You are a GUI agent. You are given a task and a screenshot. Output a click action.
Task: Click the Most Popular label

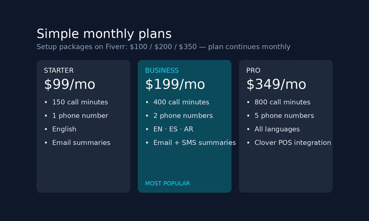pyautogui.click(x=167, y=183)
